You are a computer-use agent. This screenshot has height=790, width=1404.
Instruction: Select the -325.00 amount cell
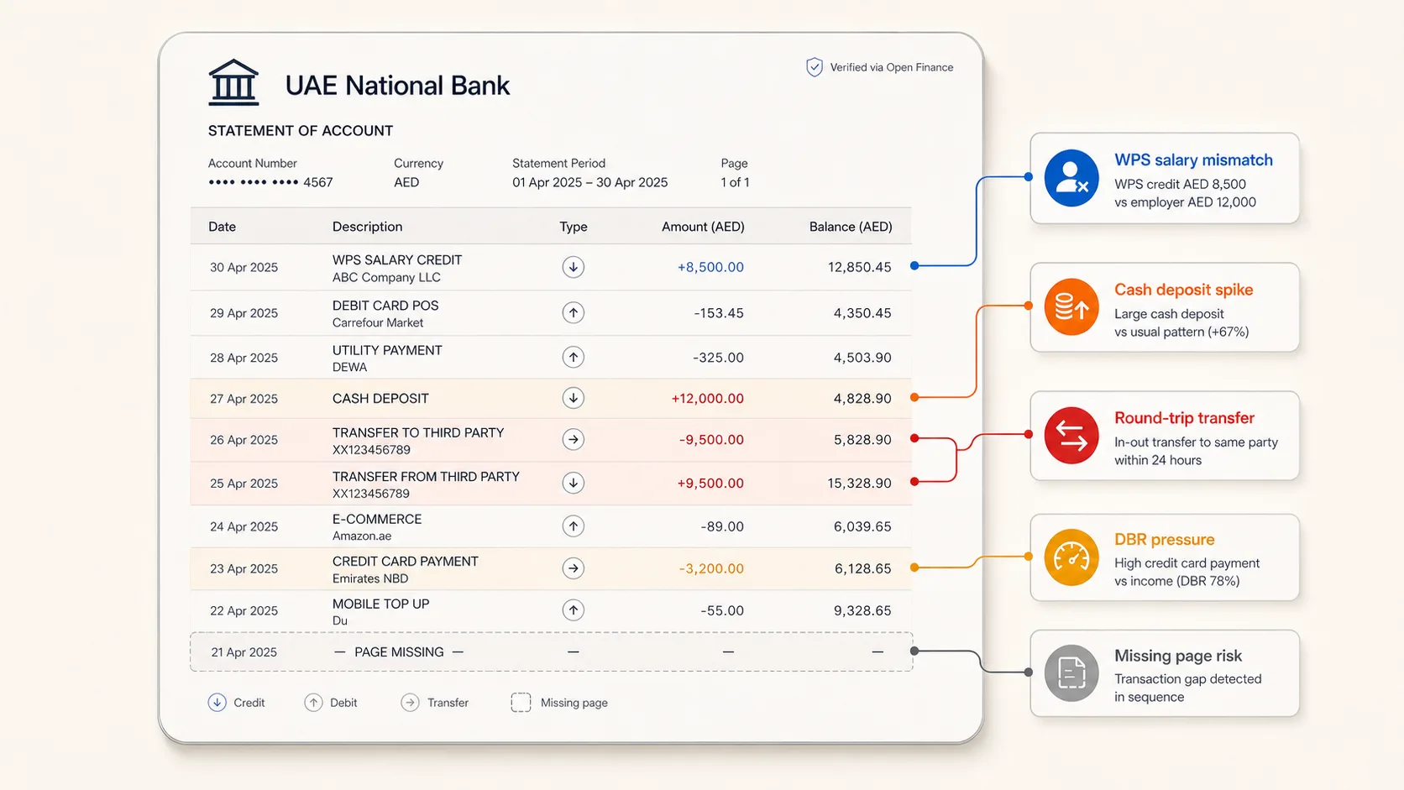point(718,358)
